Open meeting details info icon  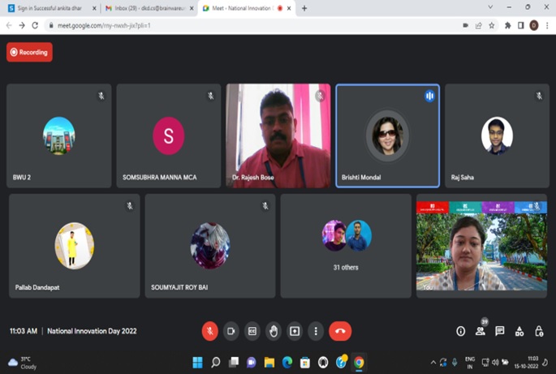coord(460,331)
